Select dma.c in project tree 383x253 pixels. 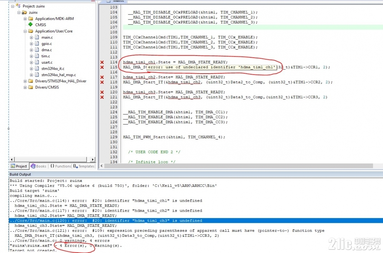(46, 50)
